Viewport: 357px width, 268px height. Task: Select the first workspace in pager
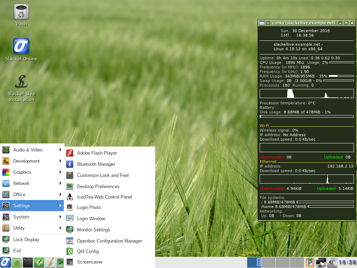[254, 262]
